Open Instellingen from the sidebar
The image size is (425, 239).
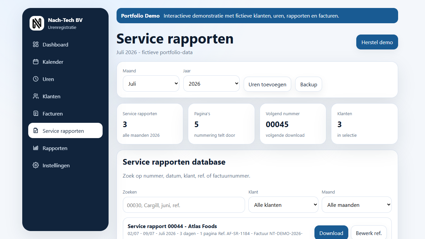65,165
